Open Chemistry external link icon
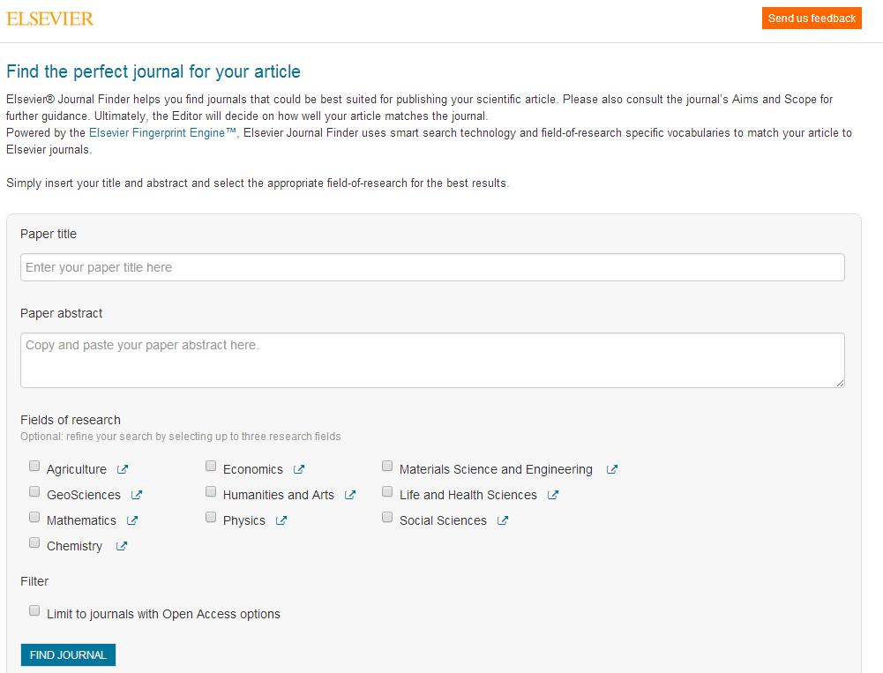883x673 pixels. point(122,546)
